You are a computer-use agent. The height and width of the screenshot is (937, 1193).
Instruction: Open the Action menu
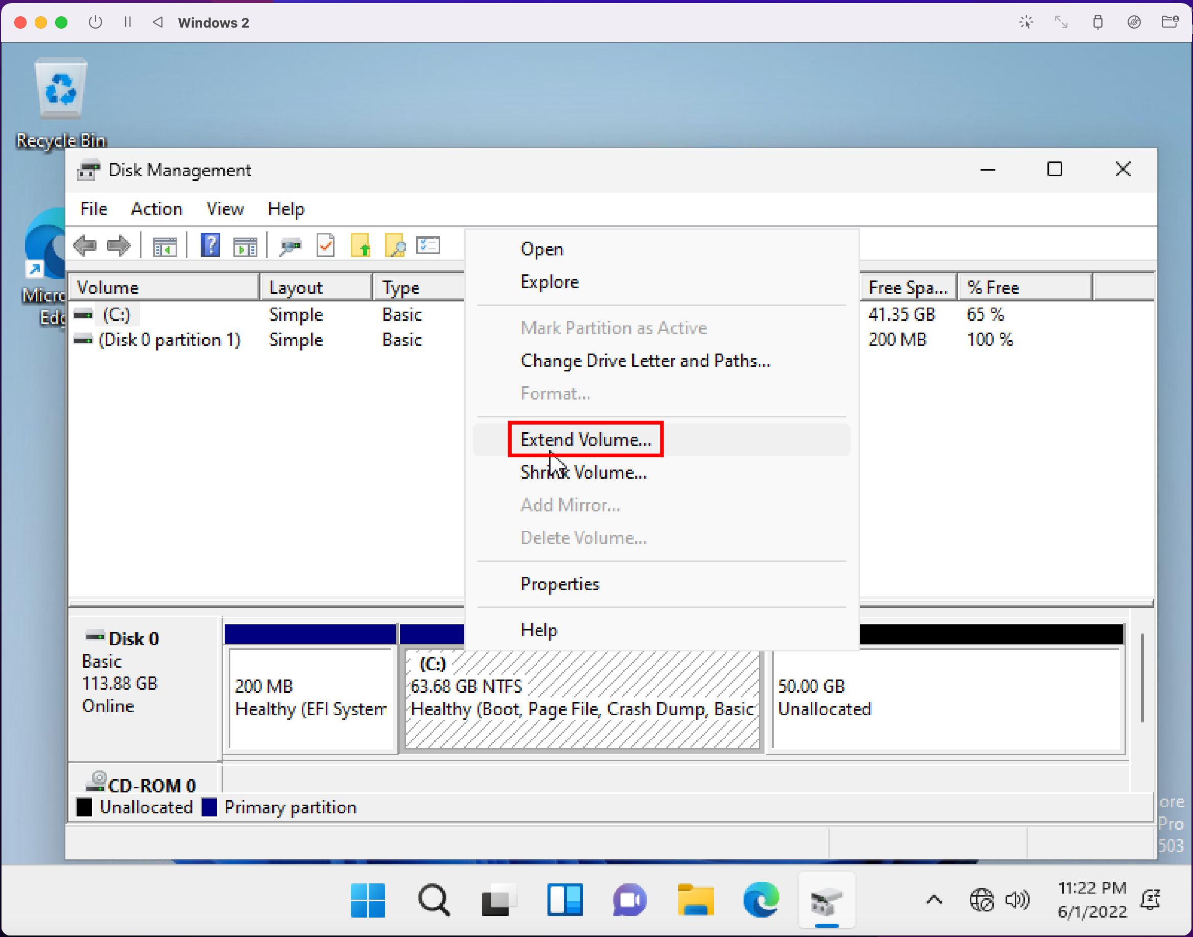coord(156,209)
